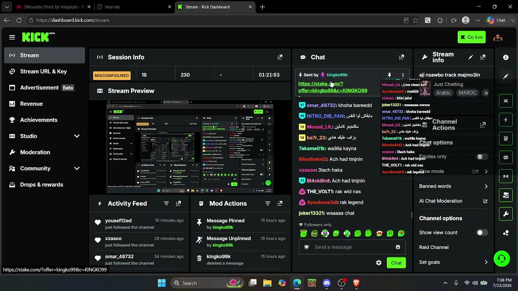Click the Go live button
This screenshot has height=291, width=518.
472,37
